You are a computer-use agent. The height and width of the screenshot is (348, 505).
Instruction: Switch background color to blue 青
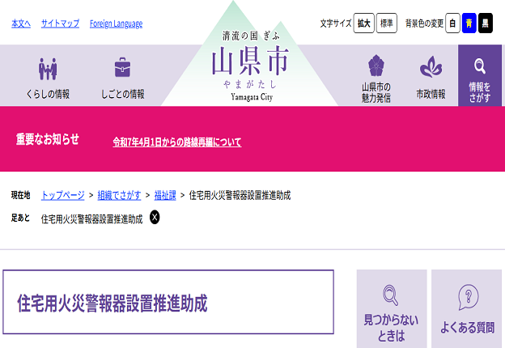[469, 23]
